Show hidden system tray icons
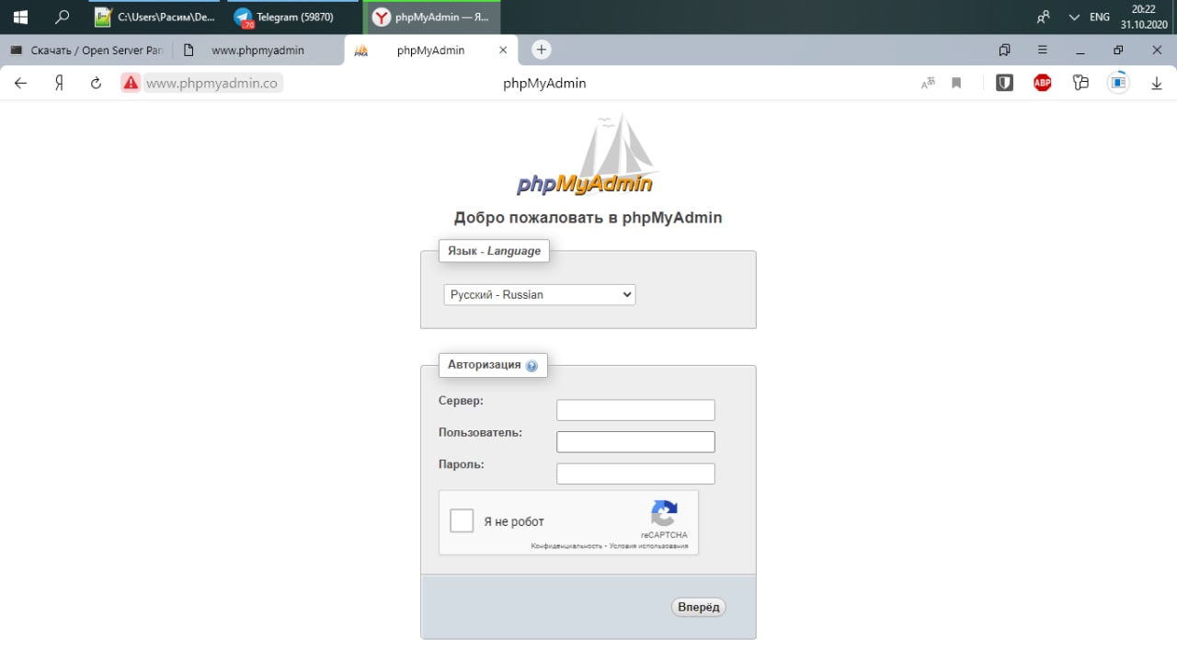1177x661 pixels. 1074,17
